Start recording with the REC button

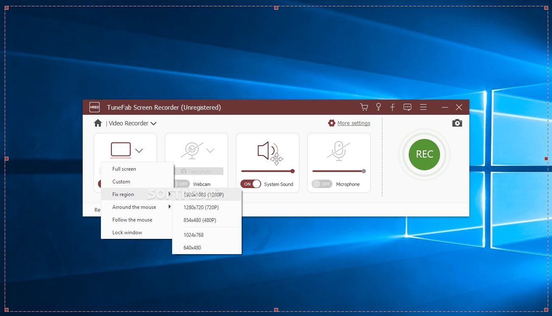[x=424, y=155]
